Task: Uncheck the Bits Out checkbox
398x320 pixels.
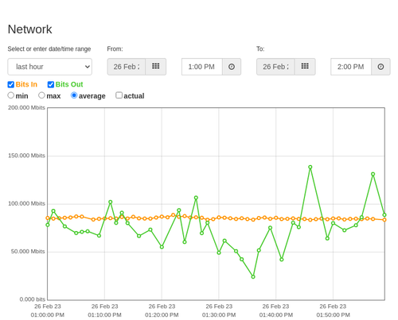Action: 51,84
